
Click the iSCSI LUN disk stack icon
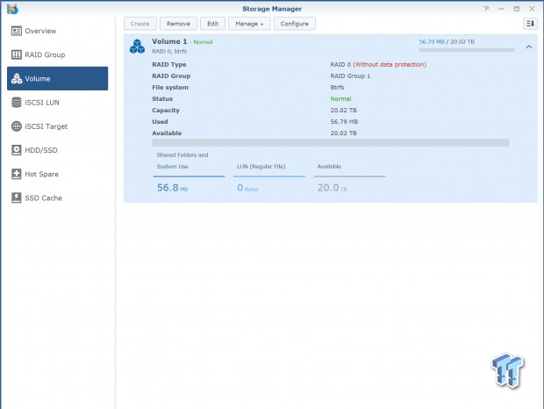[x=17, y=103]
